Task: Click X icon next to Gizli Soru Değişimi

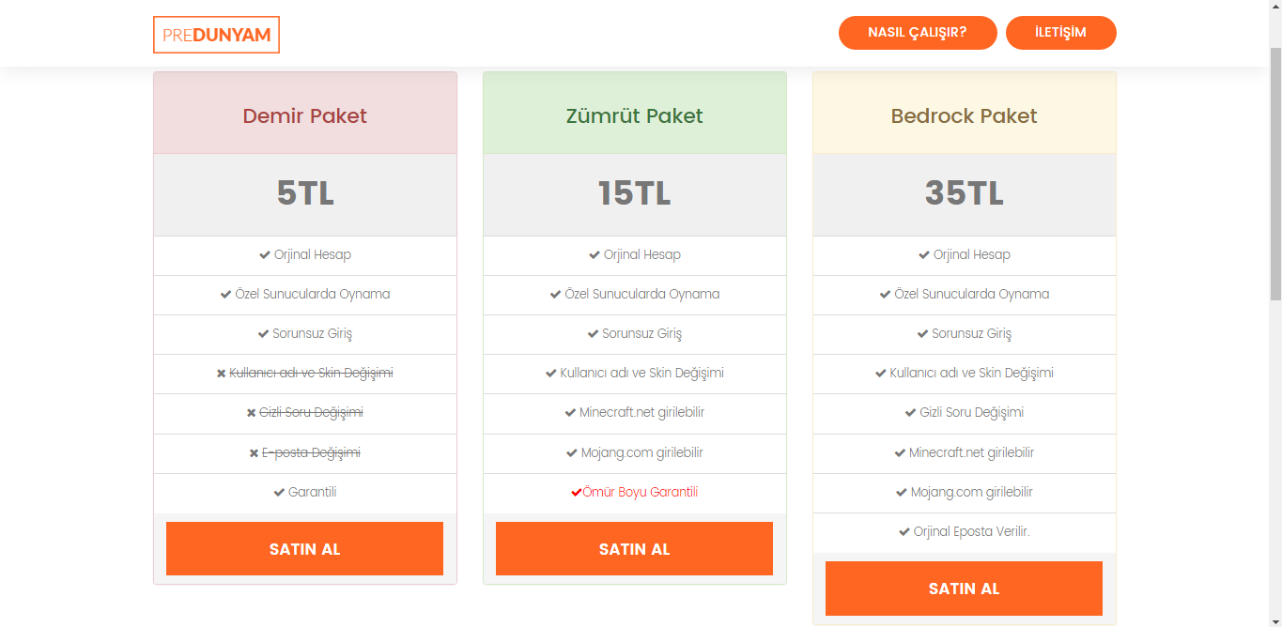Action: click(x=252, y=413)
